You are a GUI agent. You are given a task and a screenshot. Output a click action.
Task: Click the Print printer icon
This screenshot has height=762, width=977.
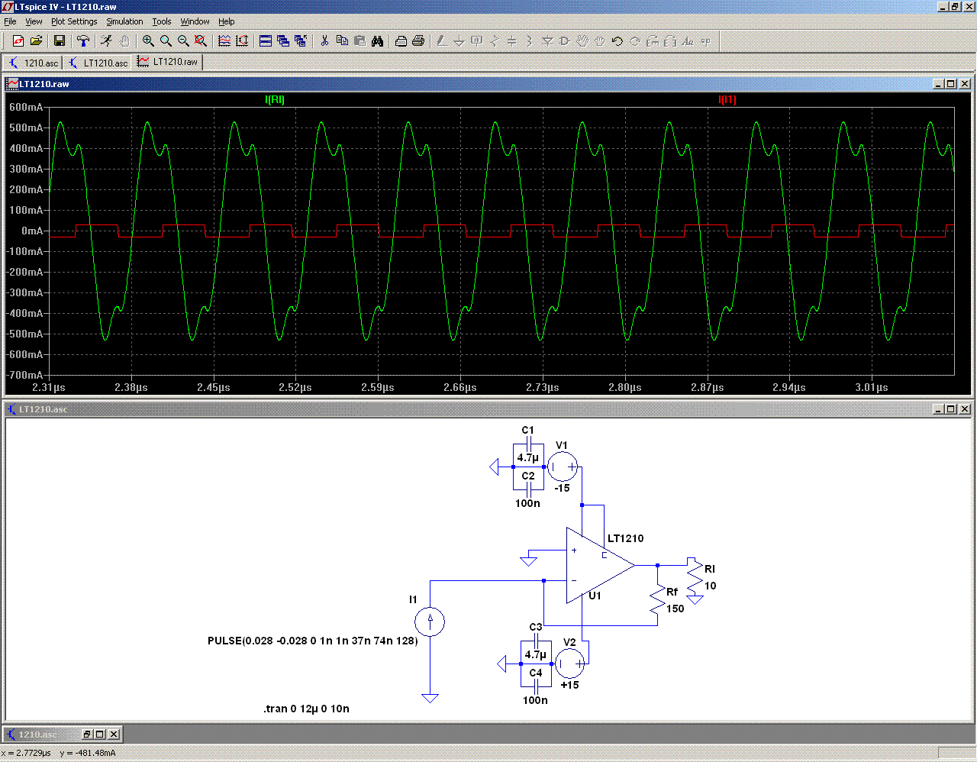[418, 41]
